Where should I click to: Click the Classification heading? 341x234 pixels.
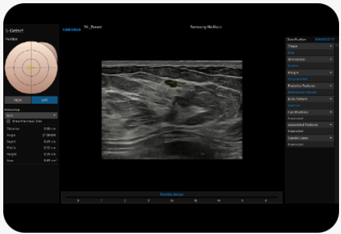(x=296, y=40)
